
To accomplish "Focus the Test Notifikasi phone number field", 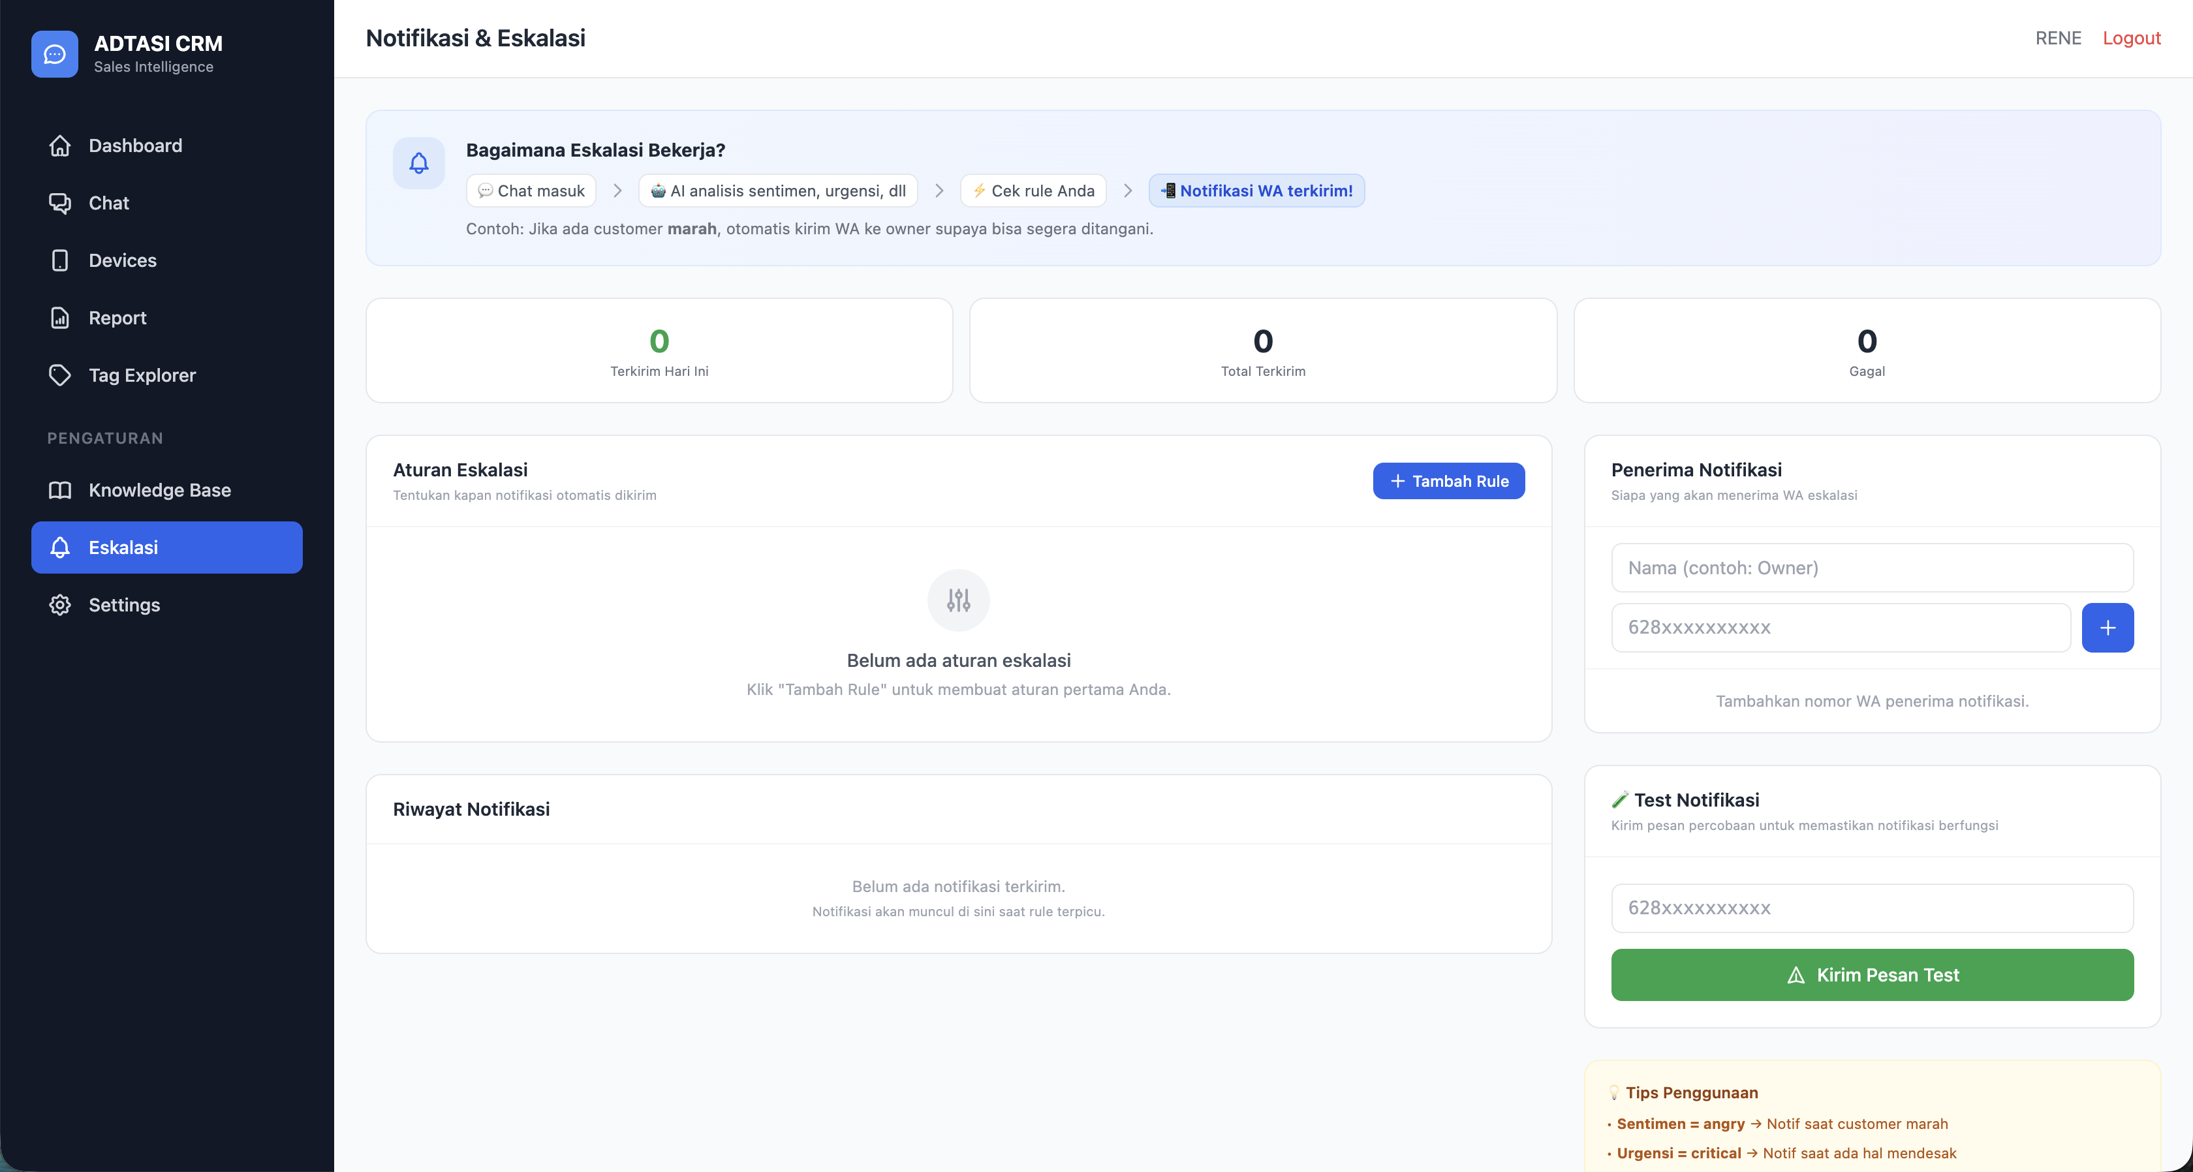I will point(1871,908).
